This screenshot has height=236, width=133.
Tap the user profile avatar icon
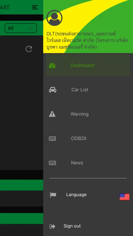(54, 18)
